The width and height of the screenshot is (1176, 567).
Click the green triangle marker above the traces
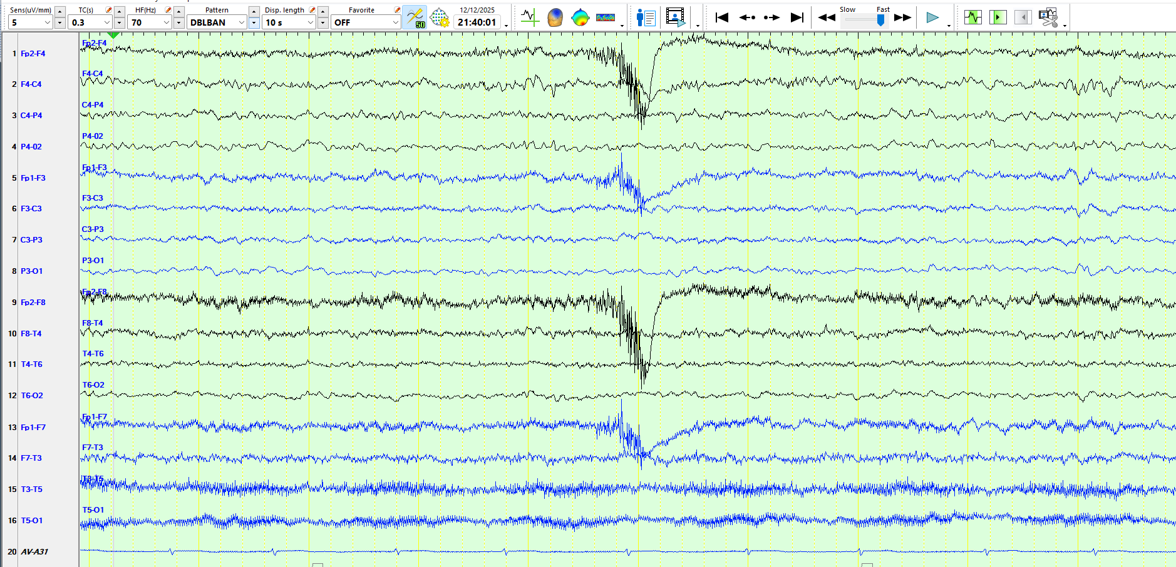[113, 36]
